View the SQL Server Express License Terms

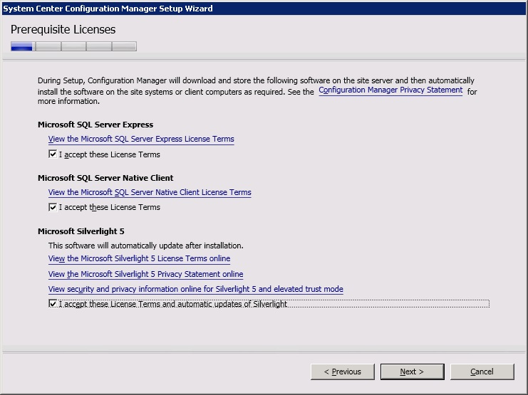(x=141, y=139)
